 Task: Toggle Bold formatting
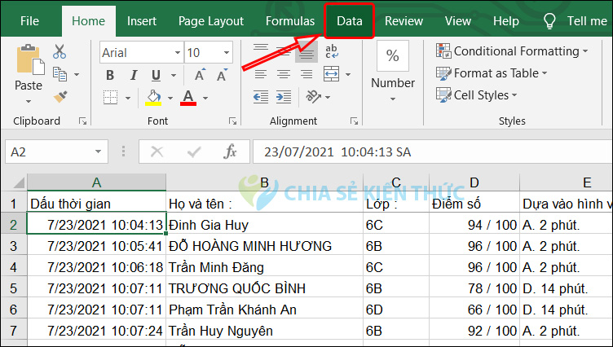(110, 75)
